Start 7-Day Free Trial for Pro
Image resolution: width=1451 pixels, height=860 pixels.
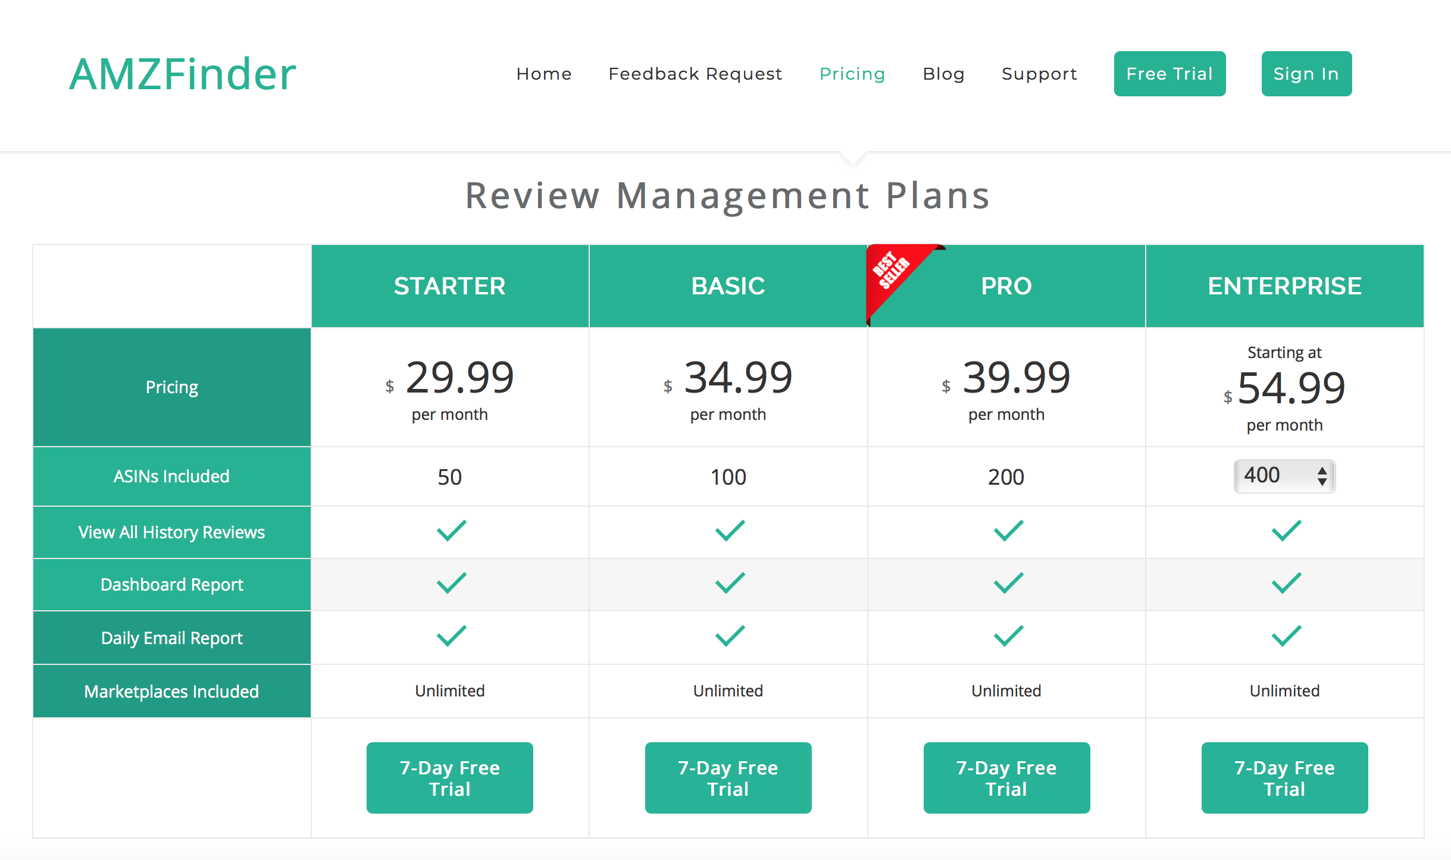click(x=1006, y=778)
